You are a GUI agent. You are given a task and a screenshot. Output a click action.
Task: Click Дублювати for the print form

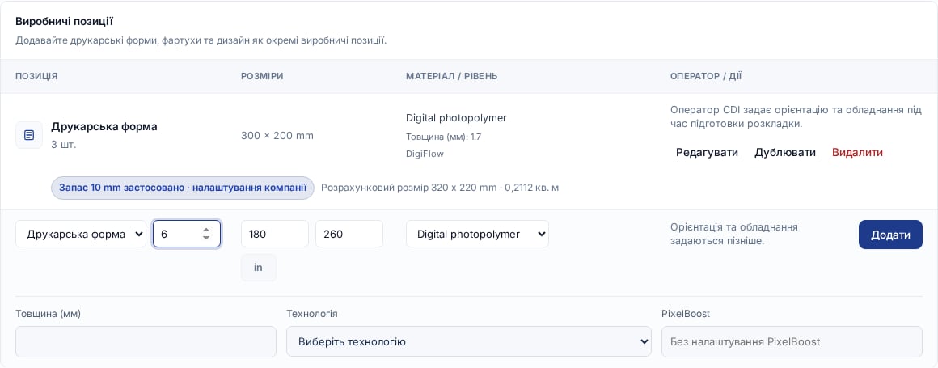click(785, 153)
